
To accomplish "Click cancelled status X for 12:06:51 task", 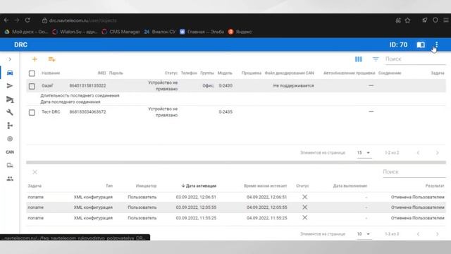I will click(305, 197).
